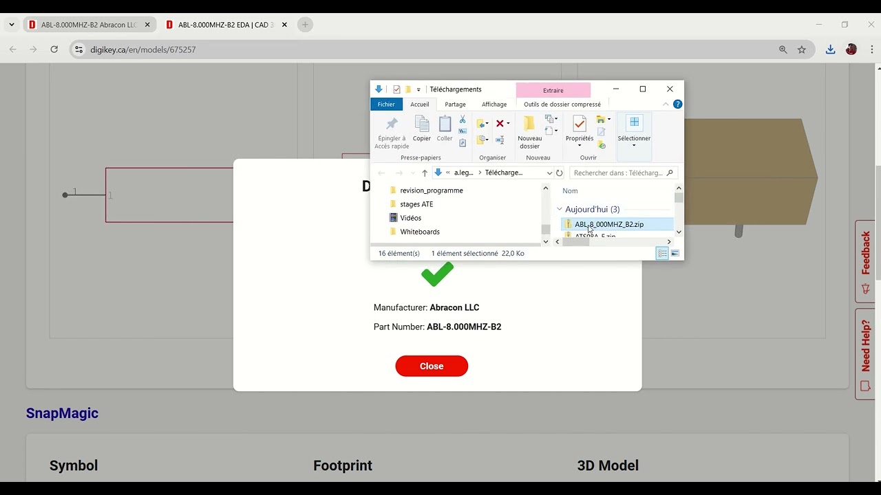Click the Copy path icon under the scissors

(463, 131)
